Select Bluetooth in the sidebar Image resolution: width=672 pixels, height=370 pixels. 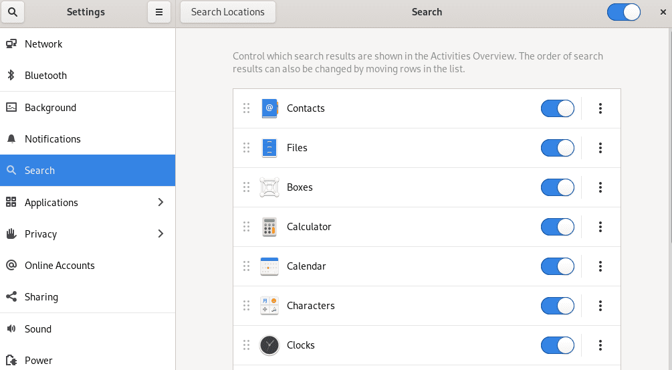click(88, 76)
